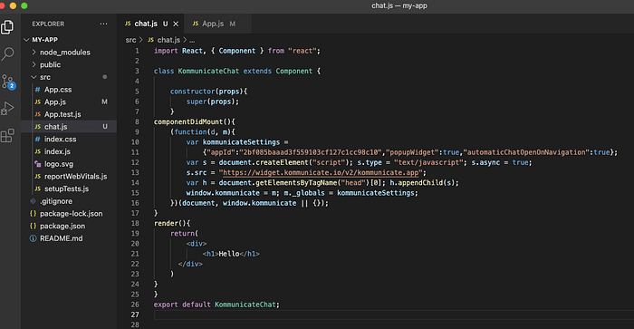634x329 pixels.
Task: Follow the widget.kommunicate.io script URL
Action: click(x=321, y=173)
